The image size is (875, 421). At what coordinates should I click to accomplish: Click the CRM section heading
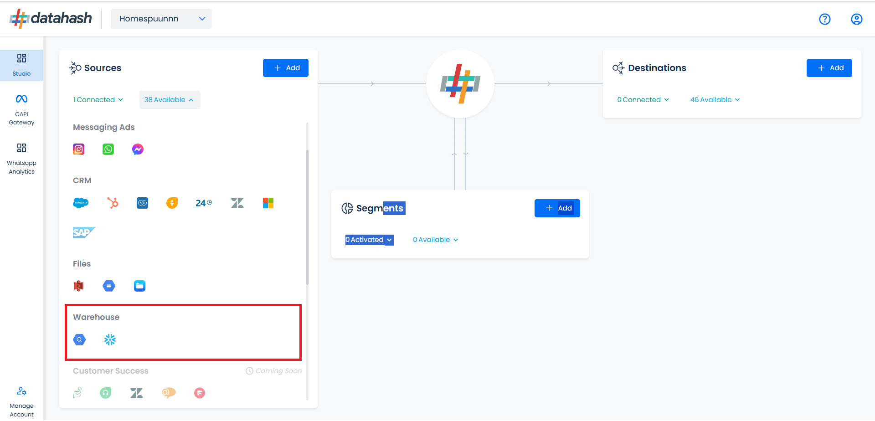(82, 180)
